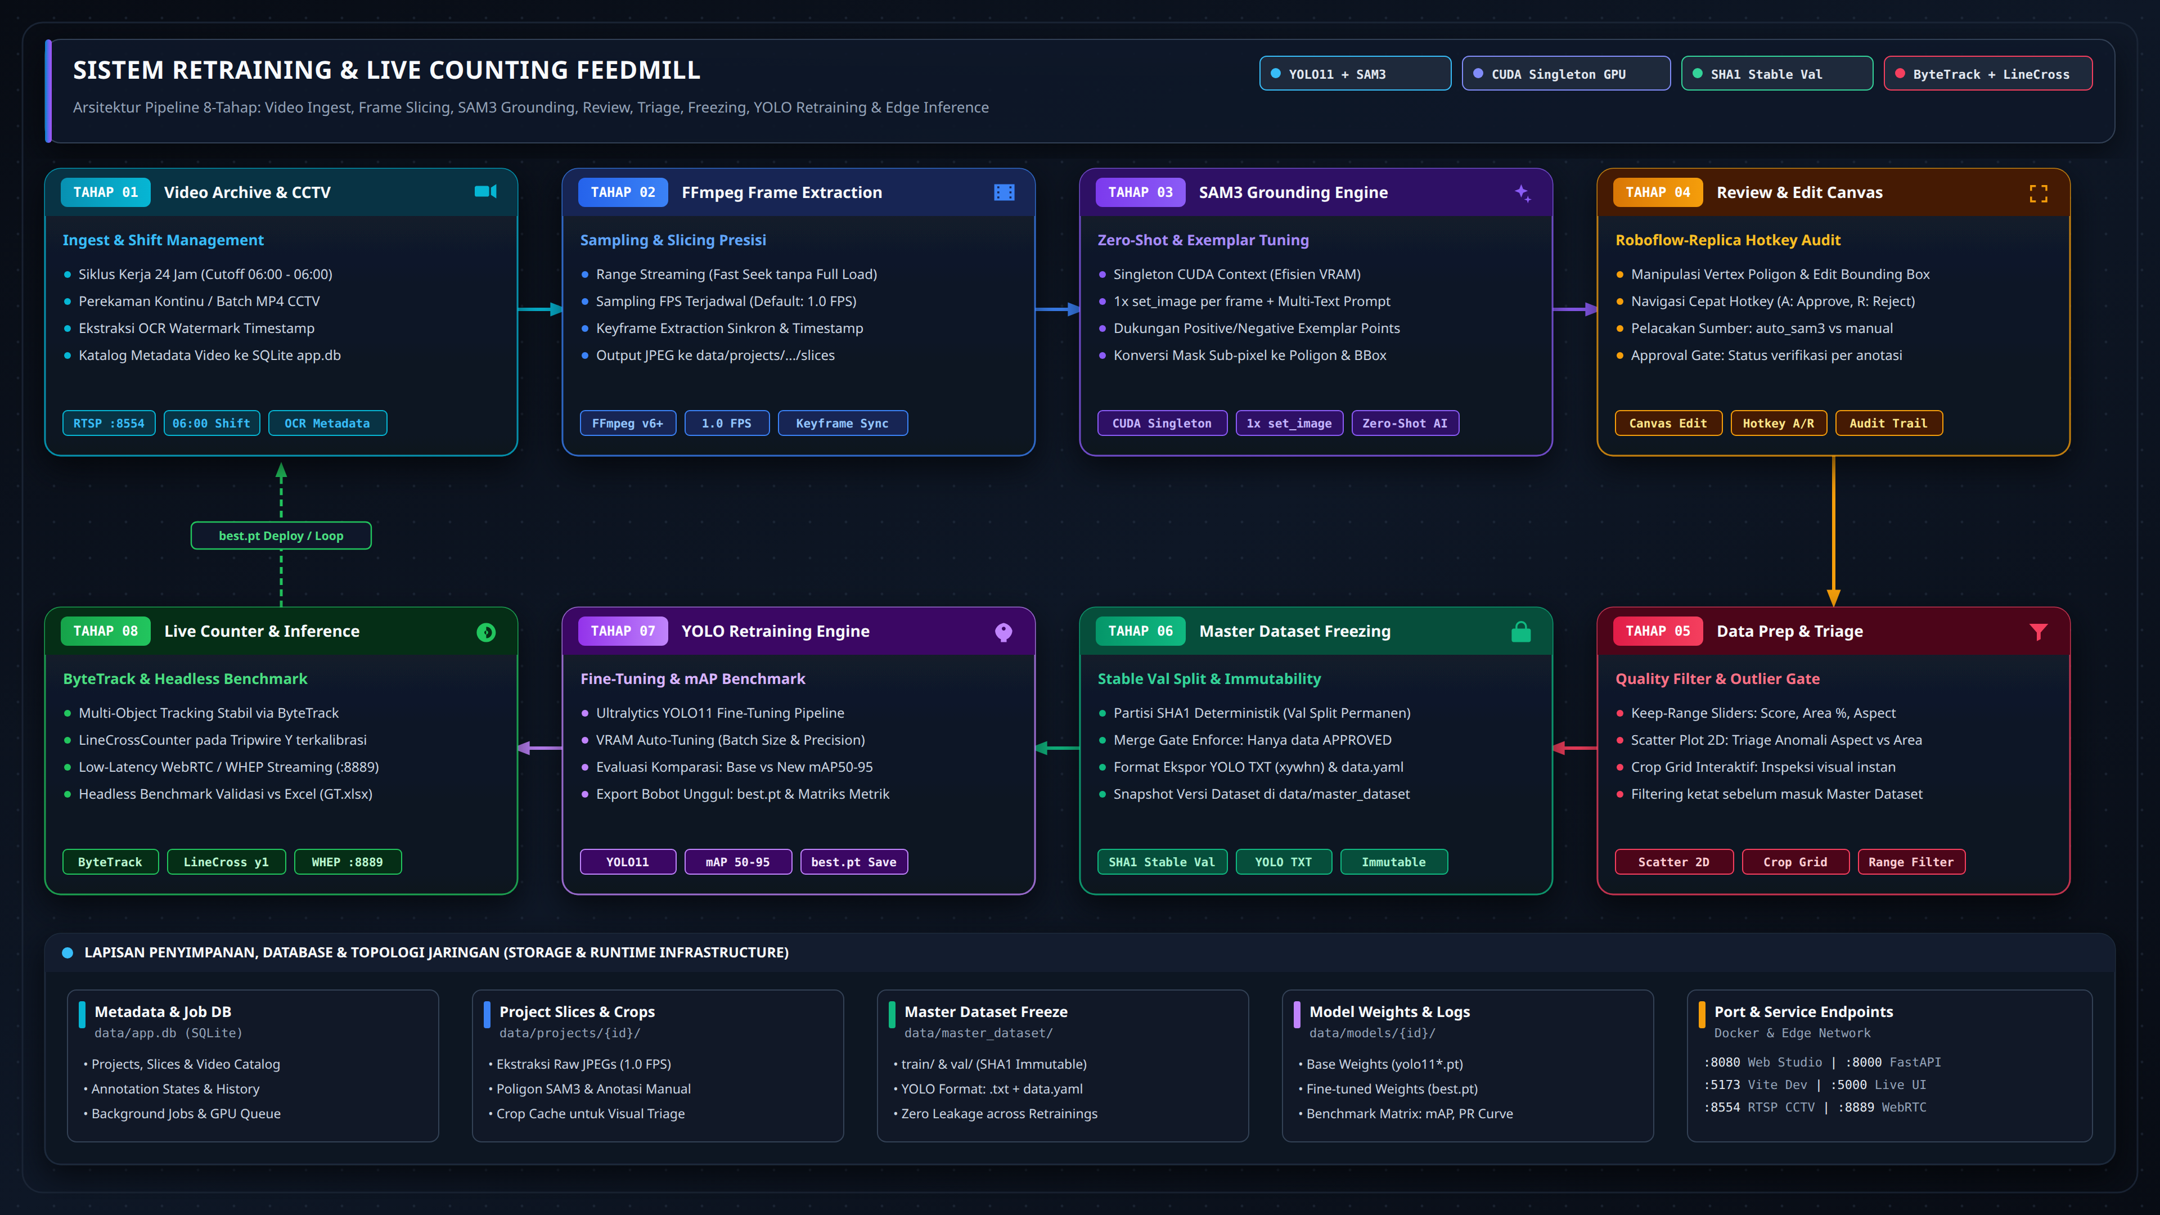Click the lightbulb icon in YOLO Retraining Engine
Viewport: 2160px width, 1215px height.
click(x=1003, y=632)
